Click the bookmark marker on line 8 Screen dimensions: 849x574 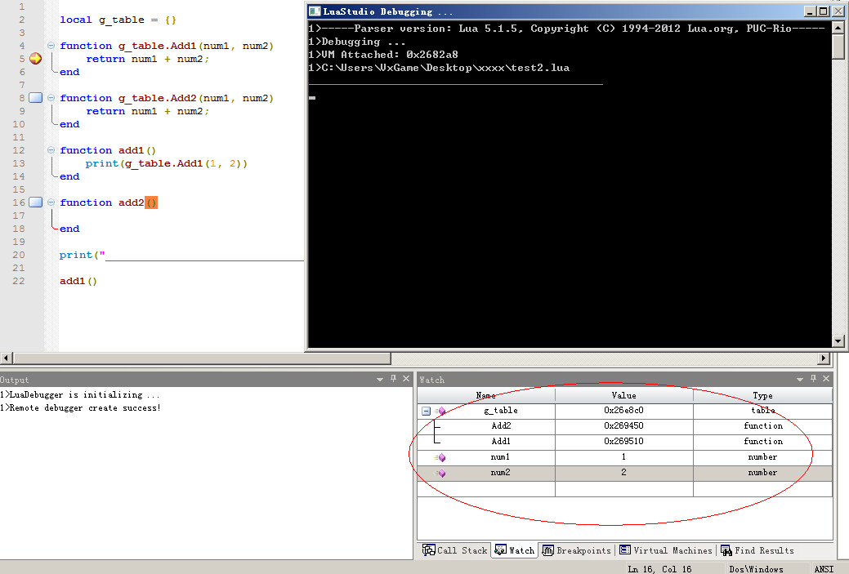pyautogui.click(x=36, y=98)
